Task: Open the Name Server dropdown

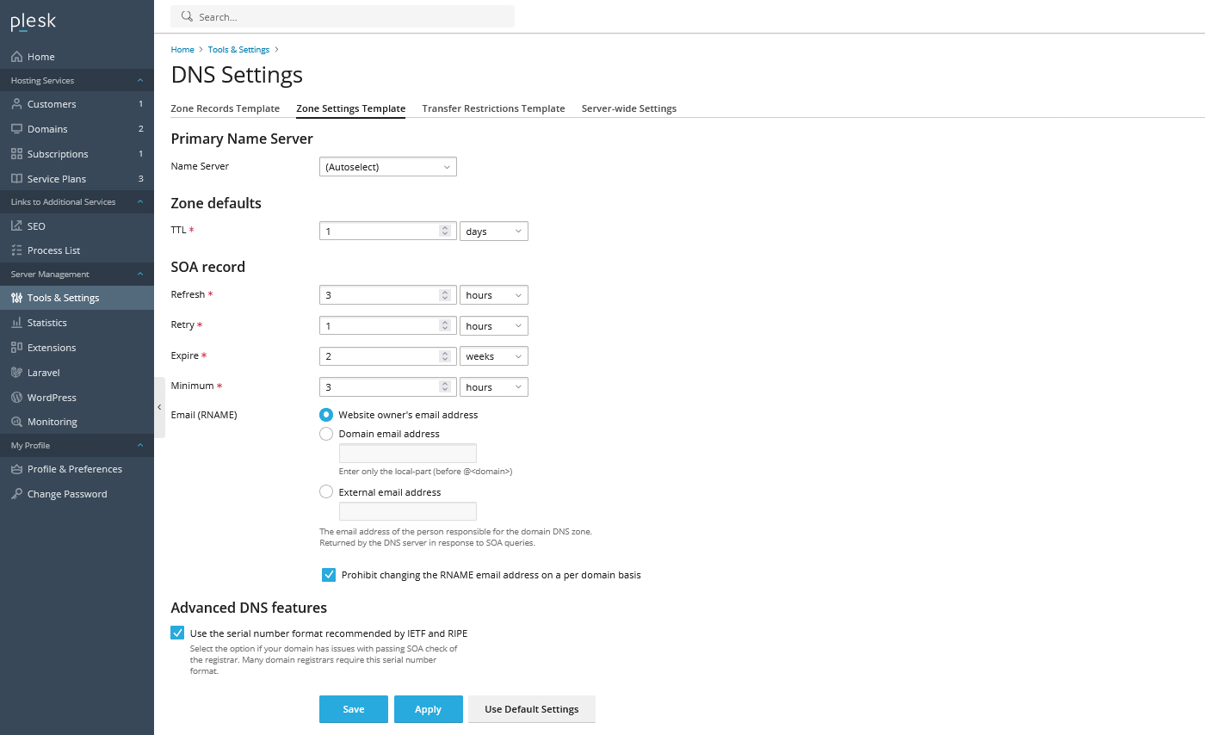Action: tap(387, 166)
